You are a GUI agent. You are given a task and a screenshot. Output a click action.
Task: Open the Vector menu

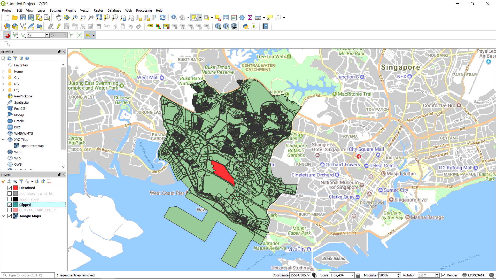coord(85,11)
